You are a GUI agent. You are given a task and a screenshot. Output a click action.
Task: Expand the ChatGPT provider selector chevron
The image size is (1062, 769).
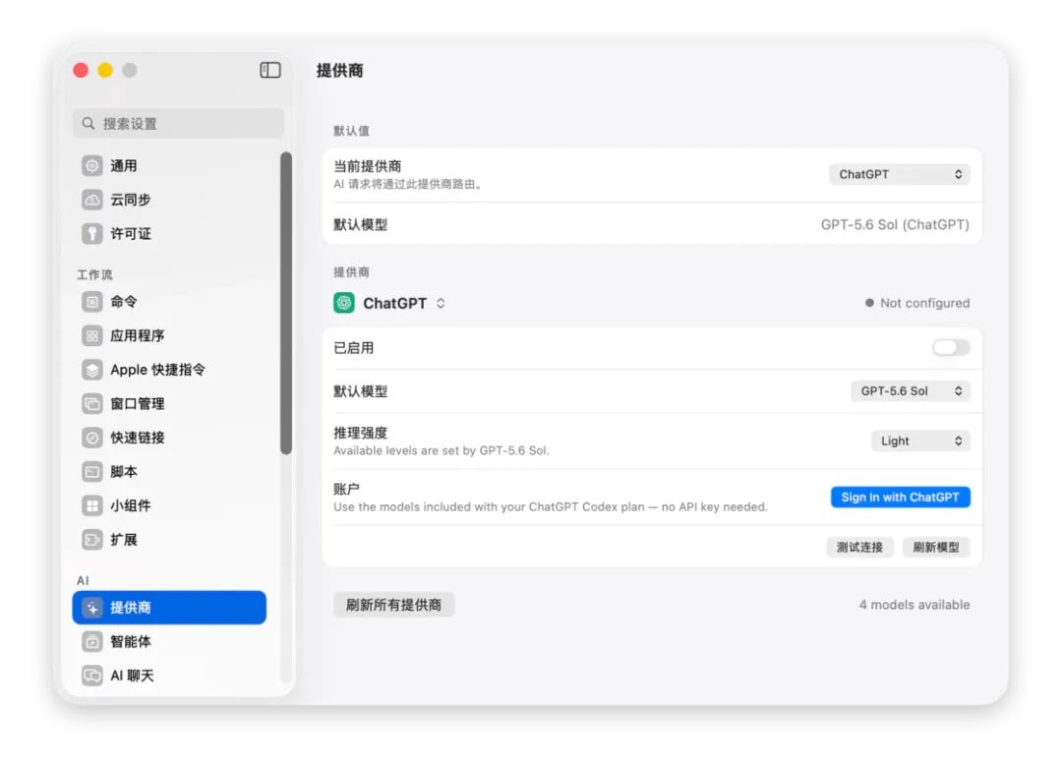pos(441,303)
